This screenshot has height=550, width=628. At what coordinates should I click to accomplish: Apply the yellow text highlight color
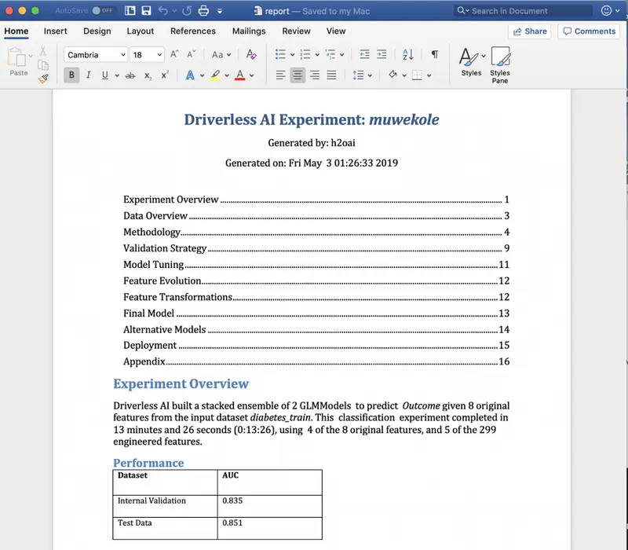pyautogui.click(x=215, y=75)
